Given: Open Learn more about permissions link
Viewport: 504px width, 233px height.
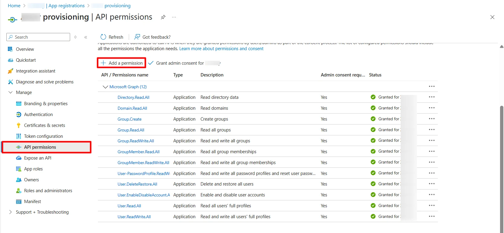Looking at the screenshot, I should (221, 49).
